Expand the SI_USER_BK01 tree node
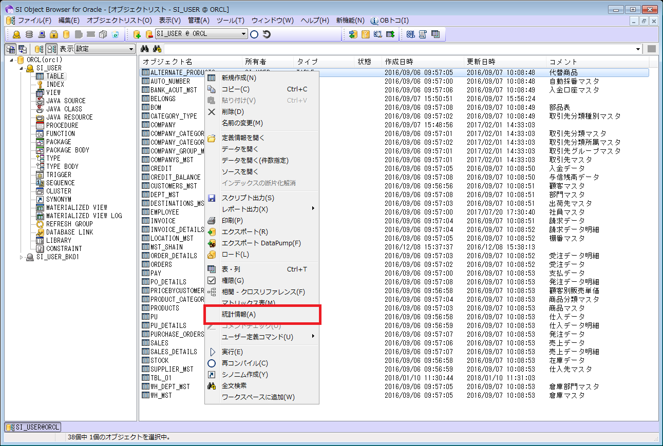663x446 pixels. tap(22, 257)
